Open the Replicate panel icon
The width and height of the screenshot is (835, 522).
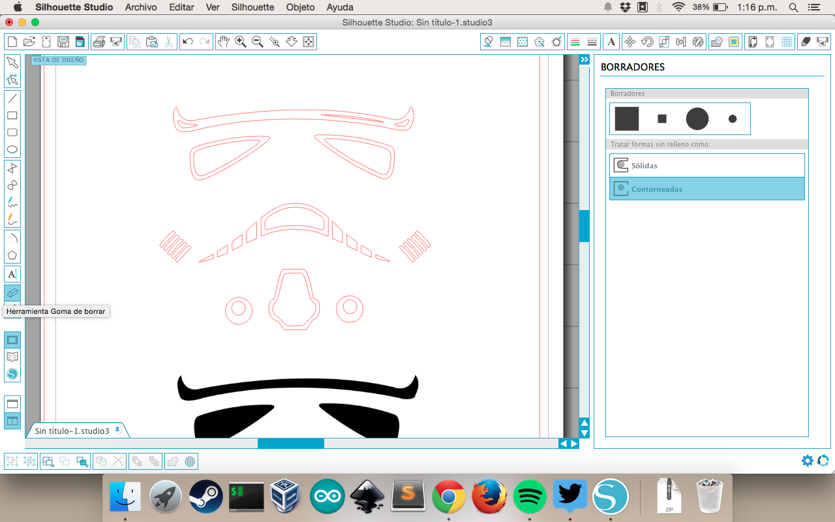coord(698,42)
